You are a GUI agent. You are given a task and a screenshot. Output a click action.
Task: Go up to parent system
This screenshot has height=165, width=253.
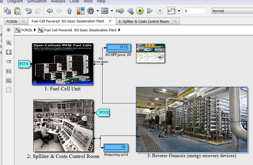69,11
